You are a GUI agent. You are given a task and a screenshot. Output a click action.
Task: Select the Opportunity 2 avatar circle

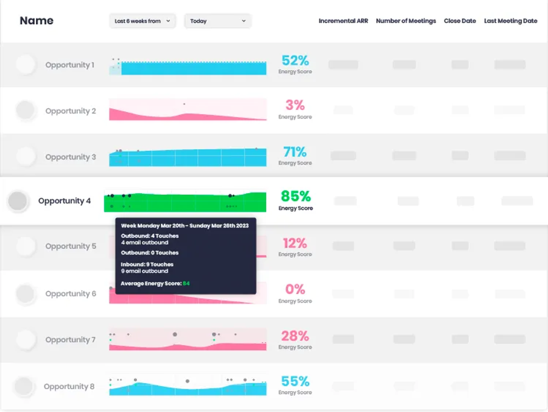coord(26,111)
